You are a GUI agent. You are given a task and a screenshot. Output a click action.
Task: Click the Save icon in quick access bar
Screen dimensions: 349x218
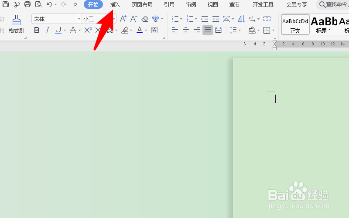point(5,4)
